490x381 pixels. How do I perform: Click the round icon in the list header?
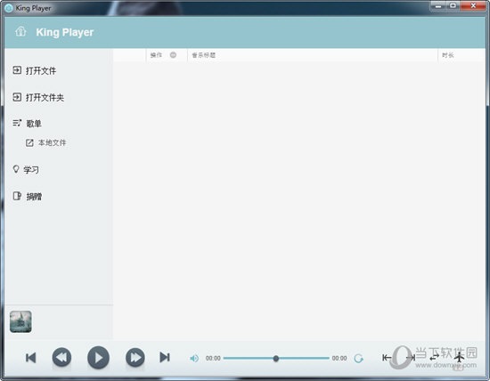pos(173,55)
